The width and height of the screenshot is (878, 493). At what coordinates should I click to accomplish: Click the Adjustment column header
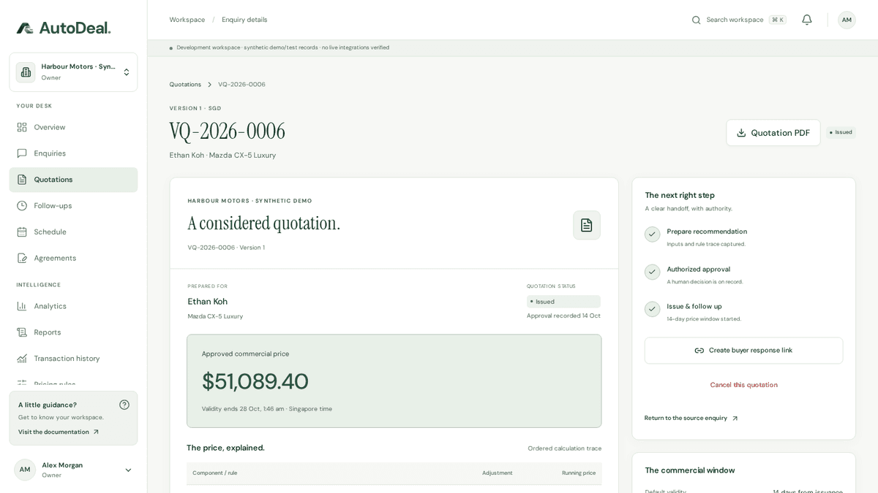pyautogui.click(x=498, y=473)
